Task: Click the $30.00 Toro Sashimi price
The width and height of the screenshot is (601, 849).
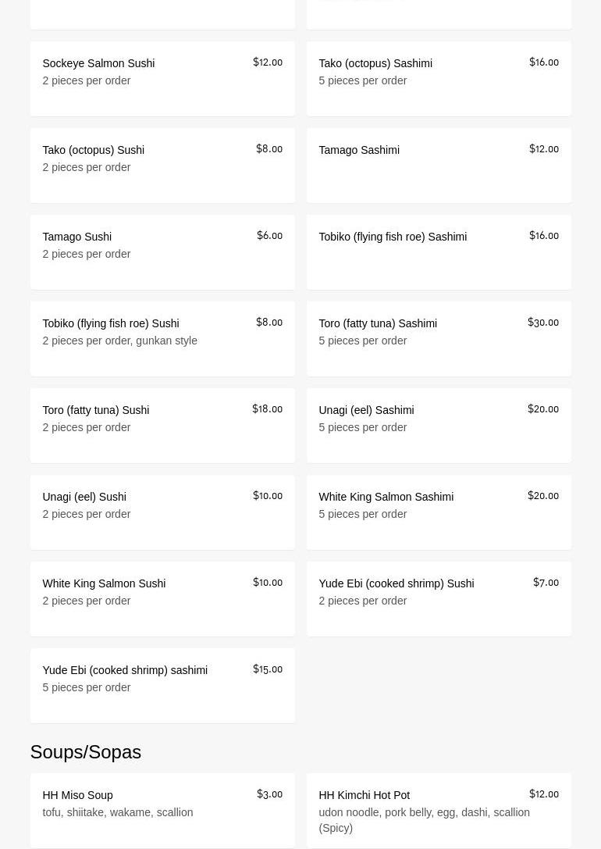Action: click(542, 323)
